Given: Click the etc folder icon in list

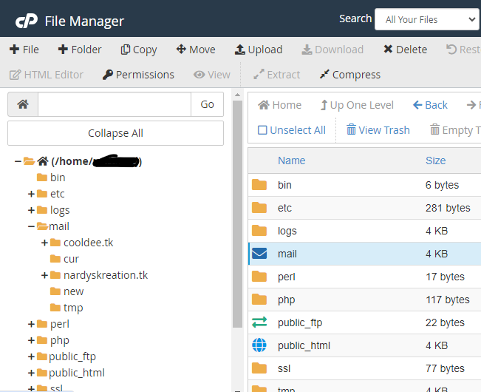Looking at the screenshot, I should pos(259,208).
